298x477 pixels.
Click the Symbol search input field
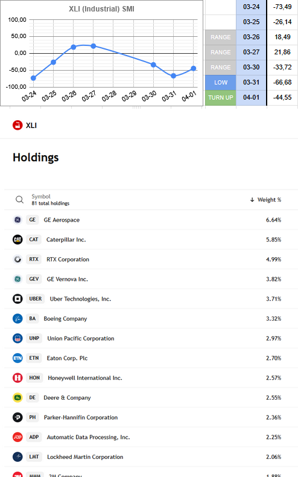click(51, 200)
